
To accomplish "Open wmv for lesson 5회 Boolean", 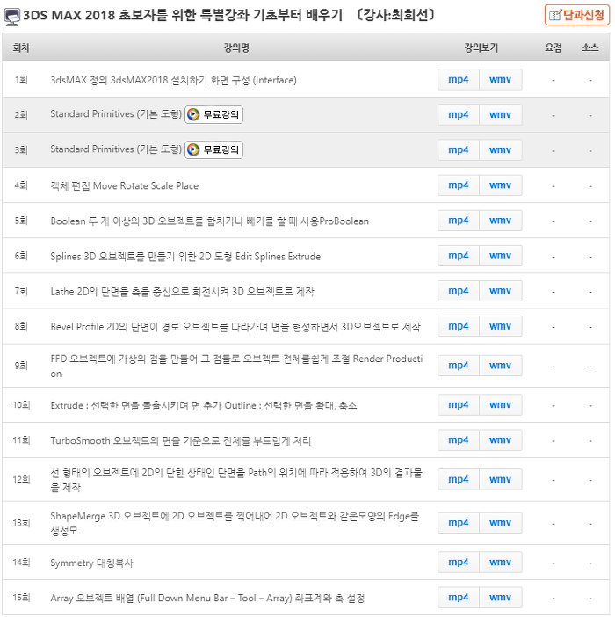I will click(x=501, y=221).
